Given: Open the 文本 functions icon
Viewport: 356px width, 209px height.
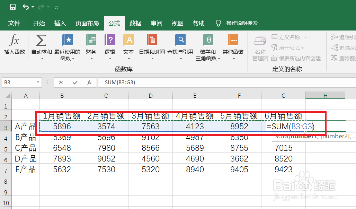Looking at the screenshot, I should pyautogui.click(x=128, y=40).
